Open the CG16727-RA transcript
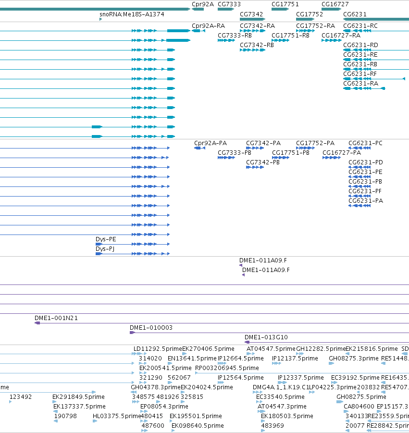The height and width of the screenshot is (433, 409). tap(332, 40)
